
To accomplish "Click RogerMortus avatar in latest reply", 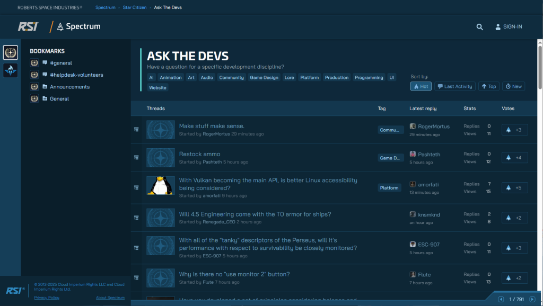I will (413, 127).
